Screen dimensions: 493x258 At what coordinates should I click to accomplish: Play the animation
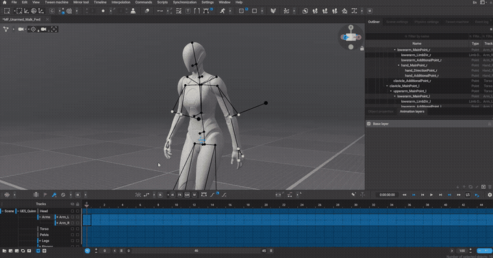(x=431, y=195)
